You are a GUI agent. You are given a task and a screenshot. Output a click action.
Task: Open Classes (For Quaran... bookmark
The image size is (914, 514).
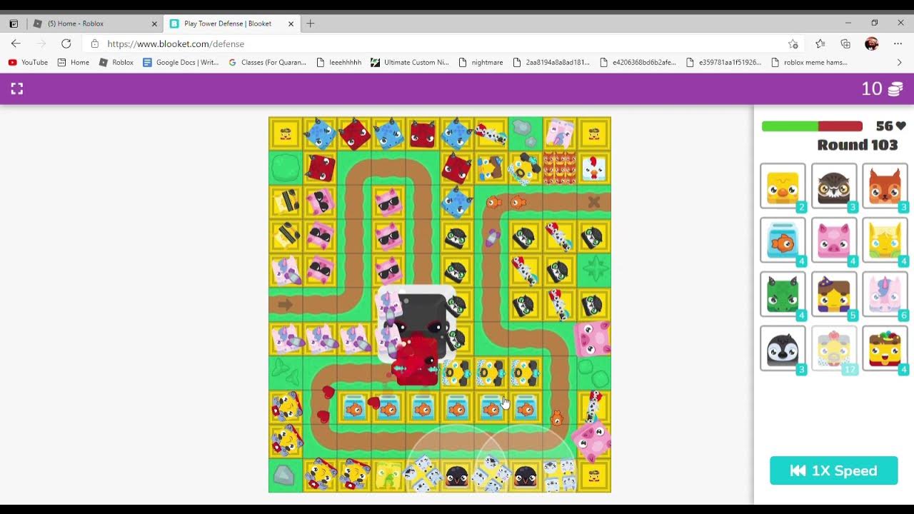pyautogui.click(x=267, y=62)
